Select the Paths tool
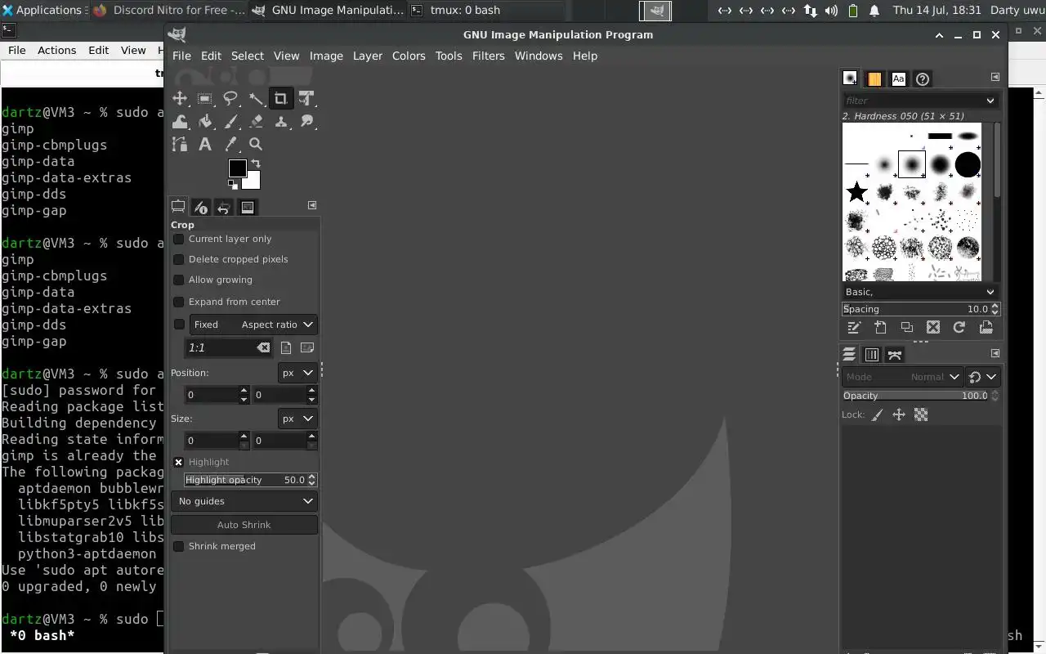 point(180,144)
